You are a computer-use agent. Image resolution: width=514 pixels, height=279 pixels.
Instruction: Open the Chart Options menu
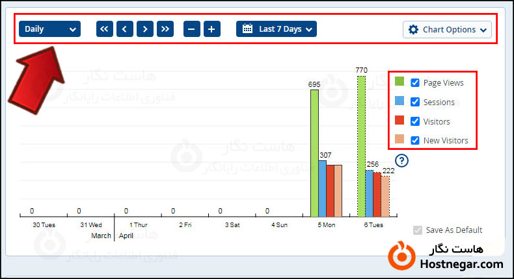click(447, 30)
